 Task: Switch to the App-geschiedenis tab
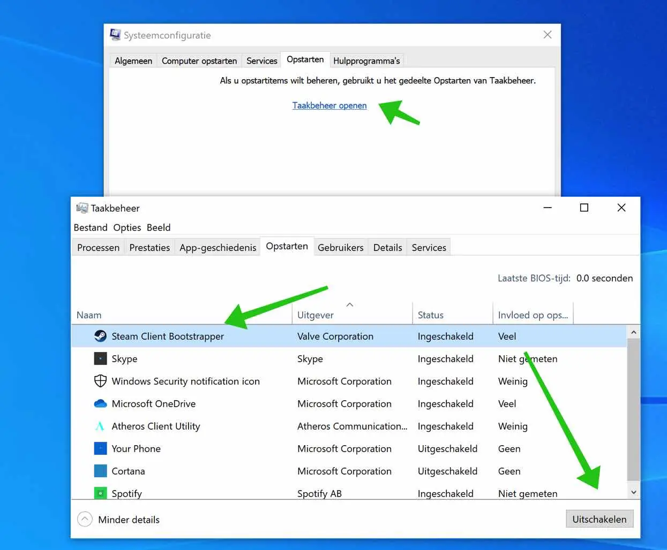(x=218, y=247)
